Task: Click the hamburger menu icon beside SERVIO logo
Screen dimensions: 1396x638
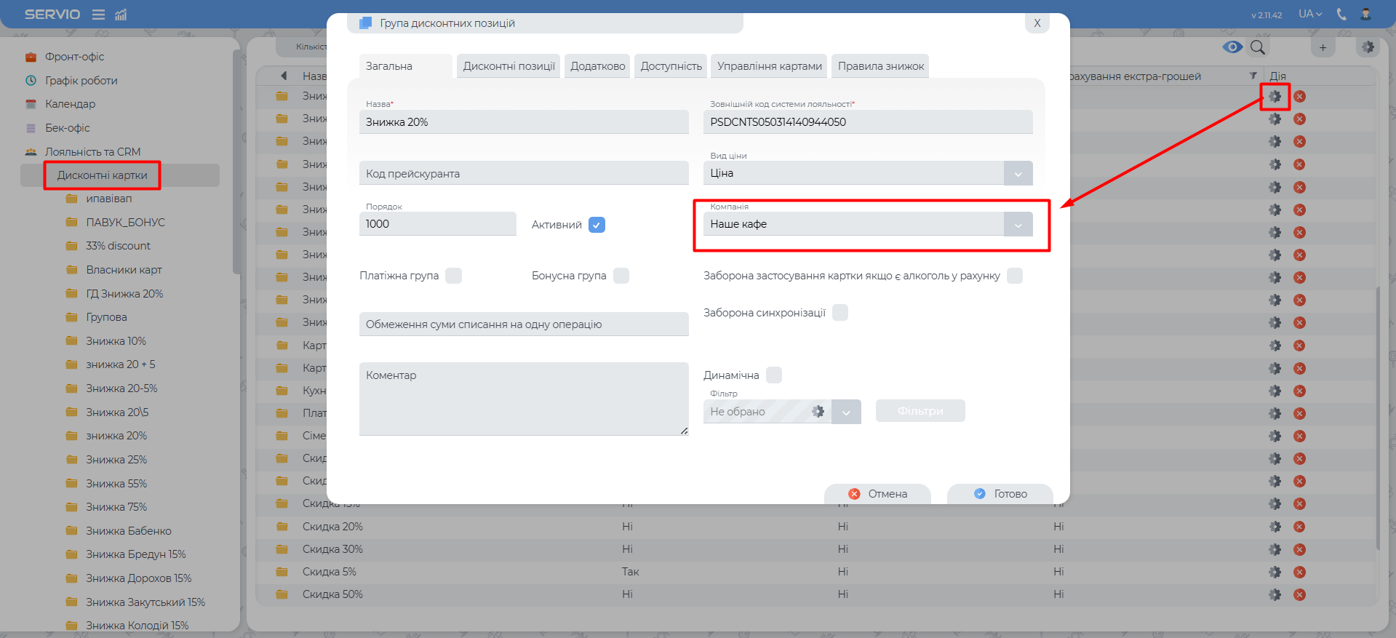Action: pyautogui.click(x=98, y=15)
